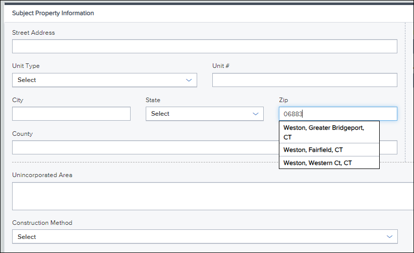The height and width of the screenshot is (253, 414).
Task: Click the Construction Method label
Action: pos(42,223)
